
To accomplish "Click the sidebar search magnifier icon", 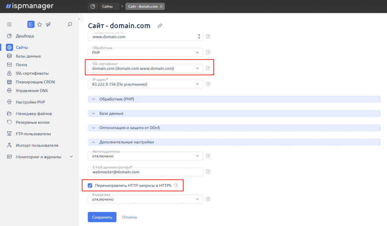I will 70,25.
